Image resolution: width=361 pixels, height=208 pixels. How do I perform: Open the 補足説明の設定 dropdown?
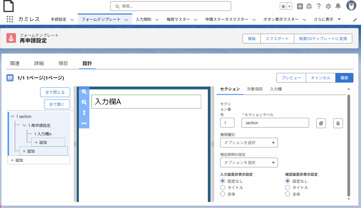coord(249,162)
